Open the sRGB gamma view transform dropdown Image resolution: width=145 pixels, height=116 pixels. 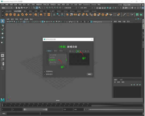[x=102, y=22]
